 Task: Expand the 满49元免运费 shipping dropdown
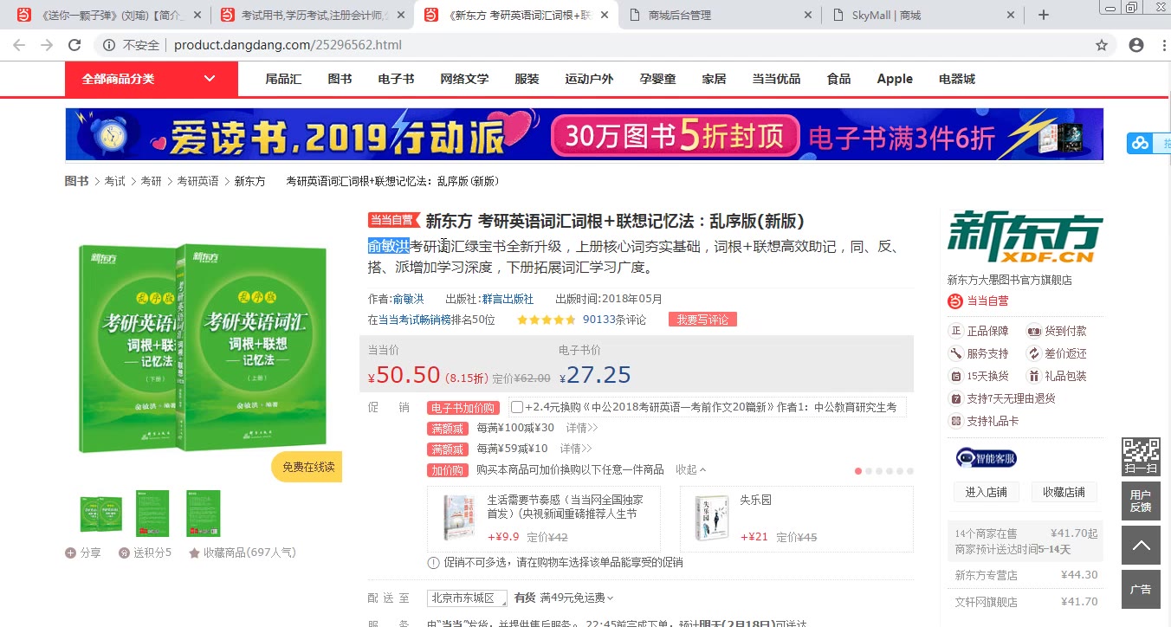pyautogui.click(x=577, y=598)
